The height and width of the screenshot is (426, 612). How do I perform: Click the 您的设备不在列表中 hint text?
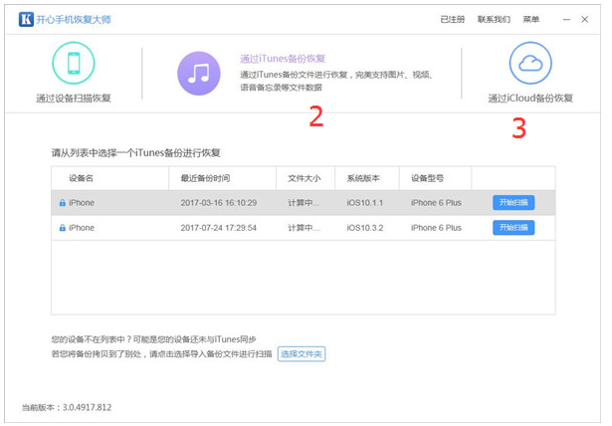point(153,339)
